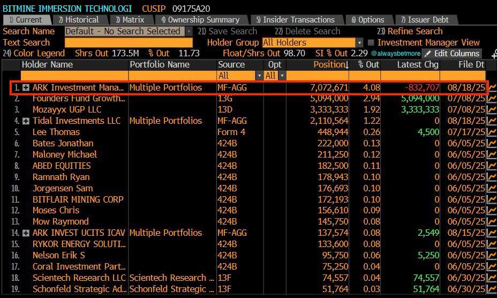Image resolution: width=497 pixels, height=298 pixels.
Task: Open chart icon for Lee Thomas row
Action: [x=492, y=132]
